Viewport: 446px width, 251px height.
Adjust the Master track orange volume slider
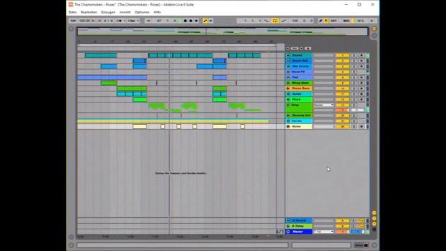(342, 231)
